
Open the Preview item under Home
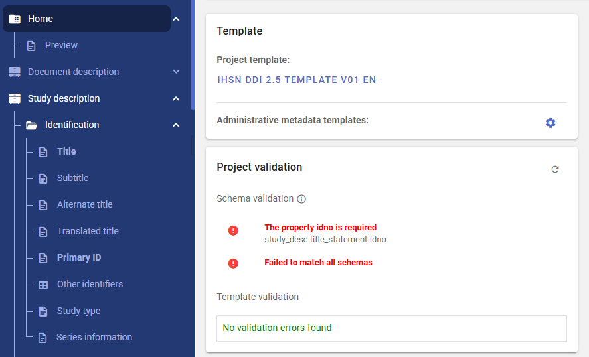click(61, 45)
